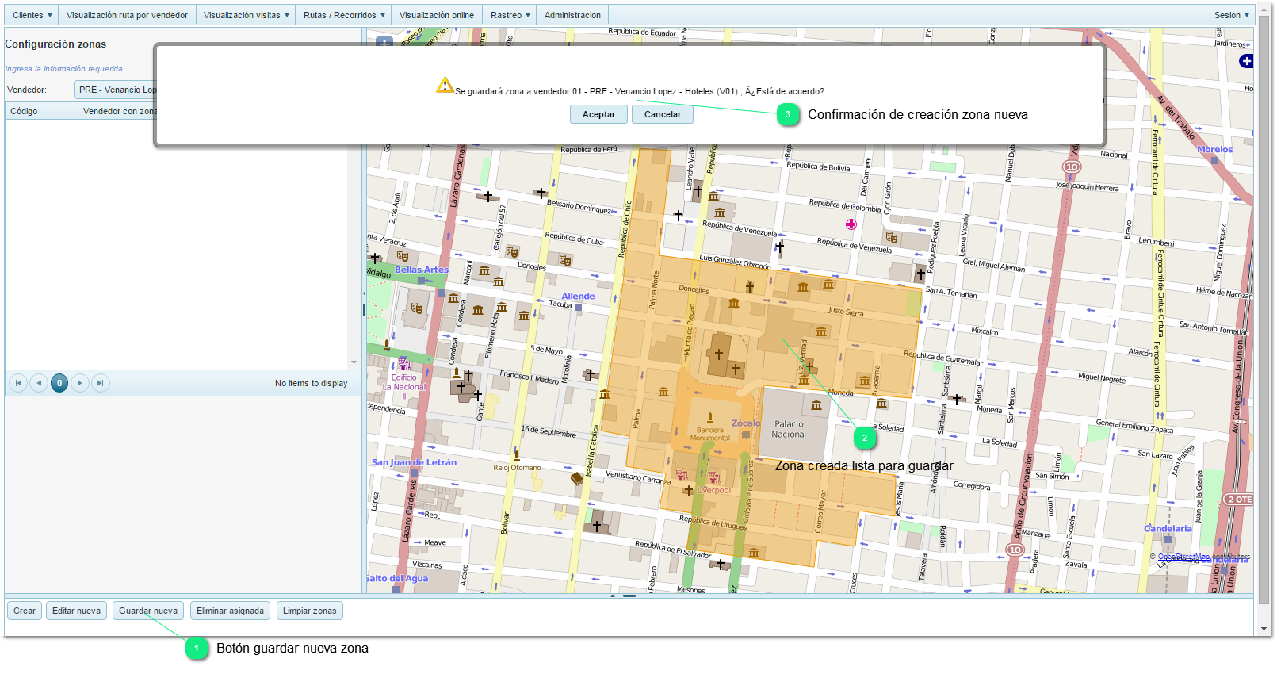Click the Guardar nueva button

point(148,611)
